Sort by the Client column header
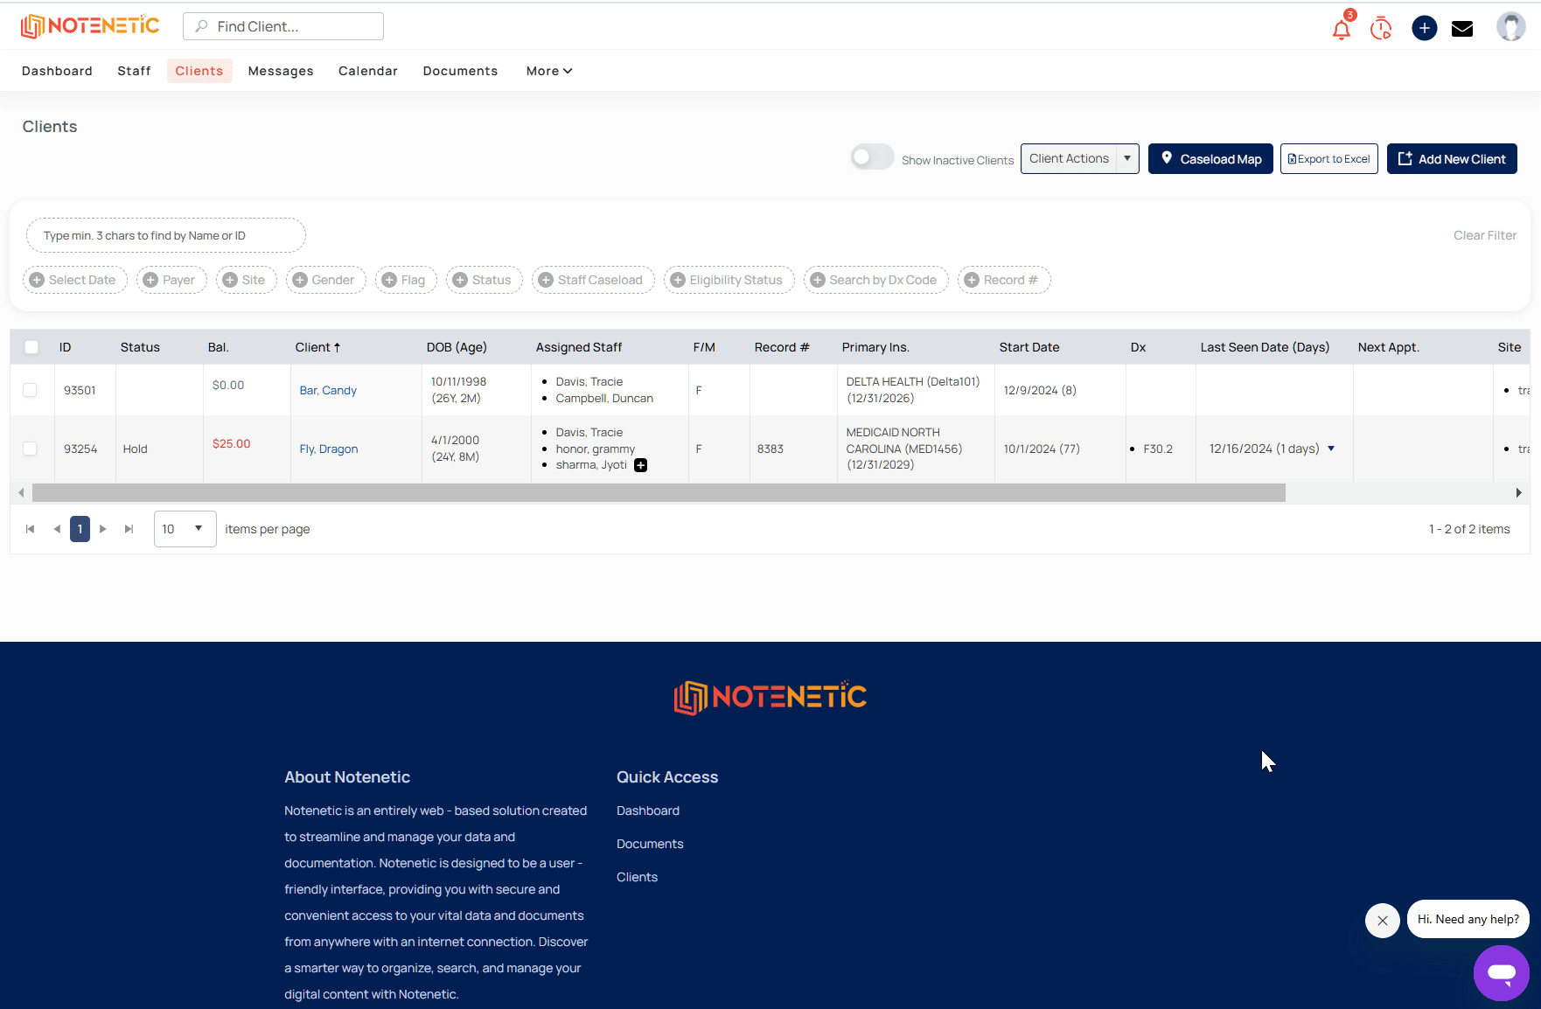 point(317,347)
